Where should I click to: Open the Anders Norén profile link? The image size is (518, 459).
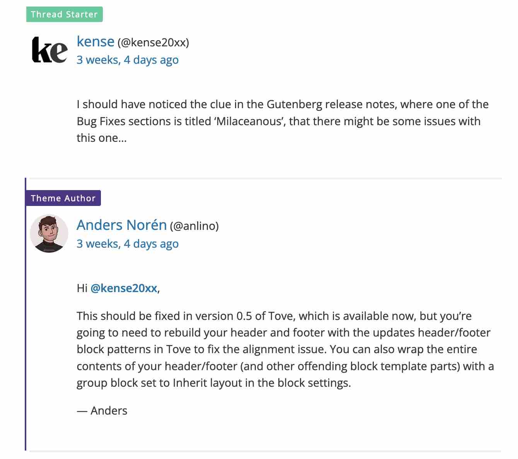click(121, 225)
